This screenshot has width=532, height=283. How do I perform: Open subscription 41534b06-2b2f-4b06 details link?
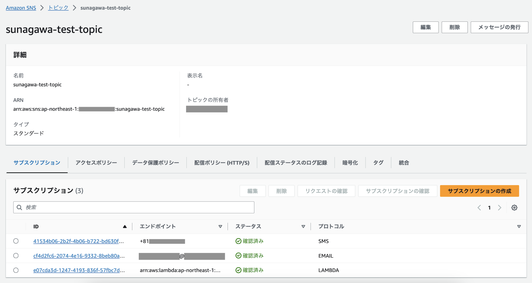tap(78, 241)
